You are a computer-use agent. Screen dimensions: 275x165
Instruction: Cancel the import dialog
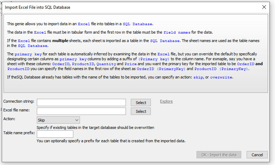[257, 155]
